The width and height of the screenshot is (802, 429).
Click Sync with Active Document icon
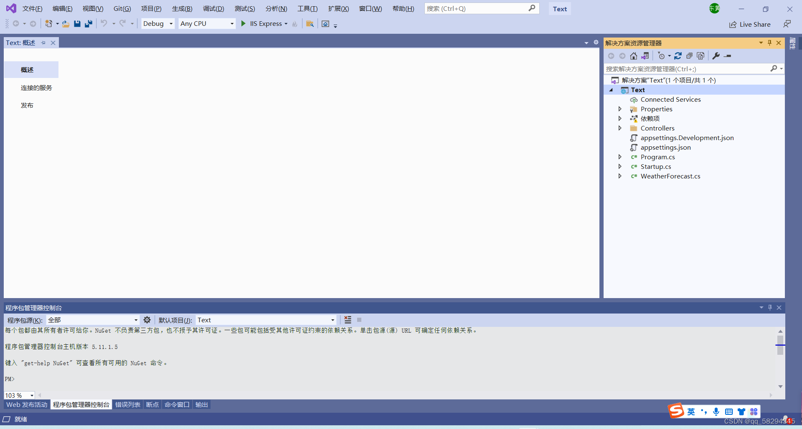(645, 55)
